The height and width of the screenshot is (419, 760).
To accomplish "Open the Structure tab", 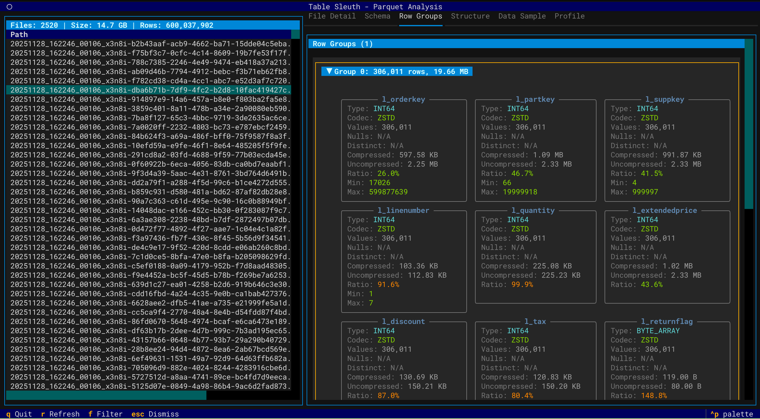I will (x=470, y=16).
